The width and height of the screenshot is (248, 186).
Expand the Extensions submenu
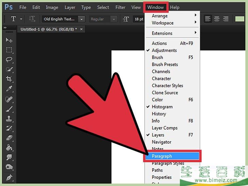coord(196,33)
